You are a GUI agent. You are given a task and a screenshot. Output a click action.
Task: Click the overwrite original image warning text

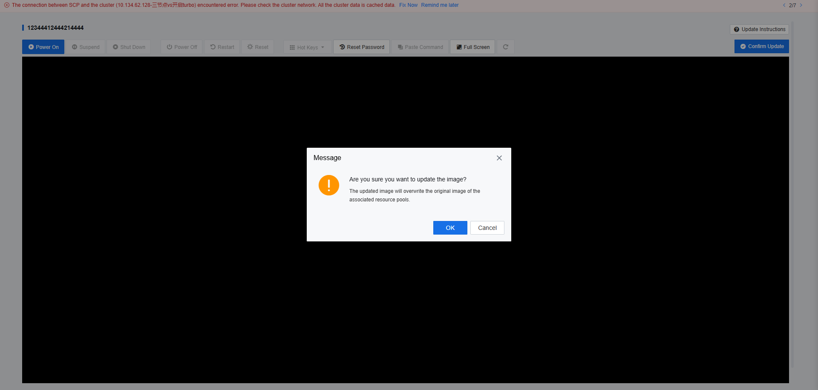point(415,195)
